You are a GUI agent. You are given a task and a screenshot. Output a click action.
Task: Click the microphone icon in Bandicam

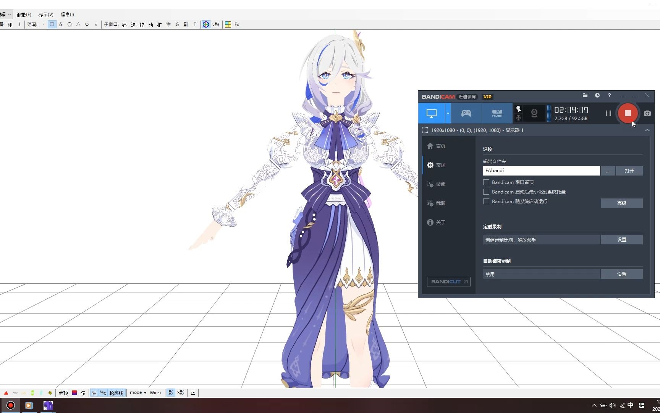coord(518,118)
